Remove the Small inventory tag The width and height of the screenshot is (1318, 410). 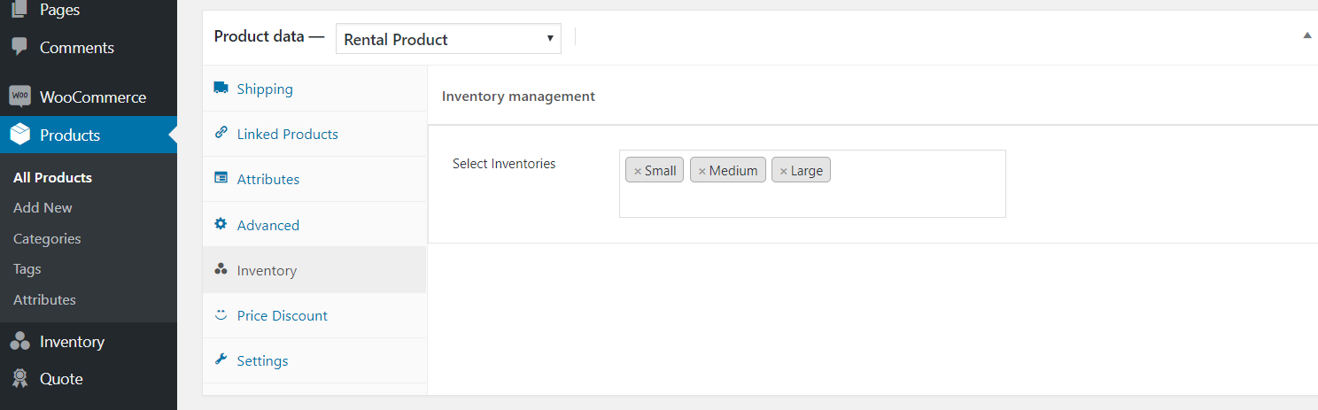637,171
